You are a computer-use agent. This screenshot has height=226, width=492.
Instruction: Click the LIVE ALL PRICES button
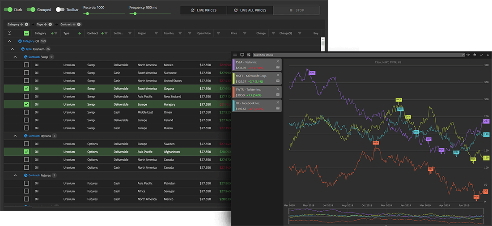coord(250,10)
